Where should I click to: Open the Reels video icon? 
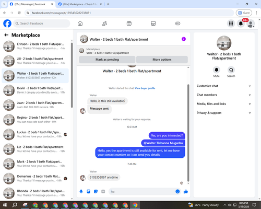coord(129,24)
